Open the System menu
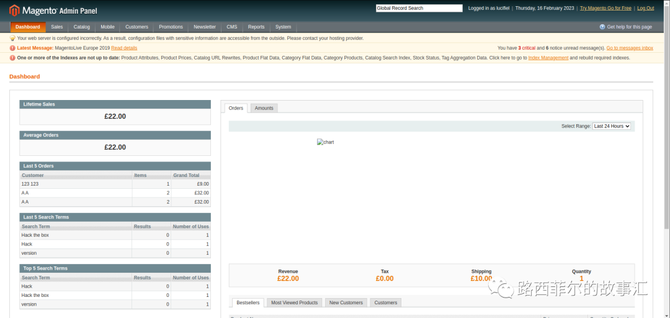The height and width of the screenshot is (318, 670). click(284, 27)
